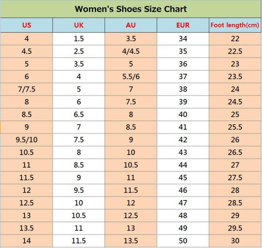
Task: Click the foot length 22.5 cell
Action: (235, 52)
